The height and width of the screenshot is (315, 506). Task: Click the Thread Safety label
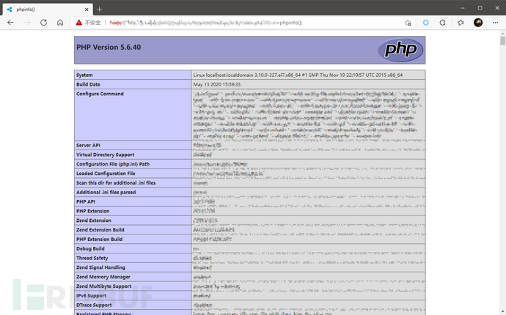(92, 258)
